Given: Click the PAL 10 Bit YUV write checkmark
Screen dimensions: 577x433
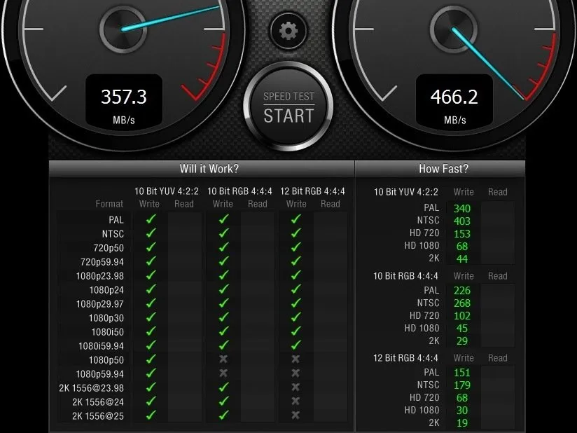Looking at the screenshot, I should (x=151, y=219).
